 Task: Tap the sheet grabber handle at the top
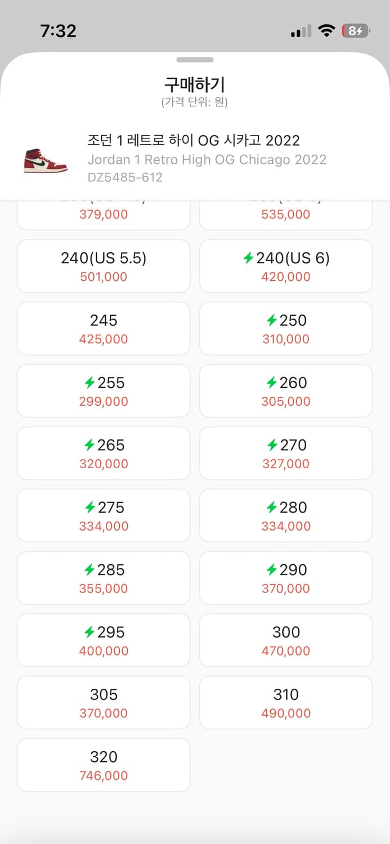195,59
